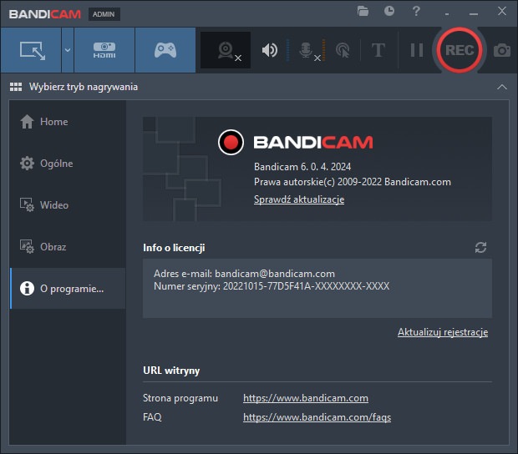Screen dimensions: 518x454
Task: Click the pause recording button
Action: point(416,50)
